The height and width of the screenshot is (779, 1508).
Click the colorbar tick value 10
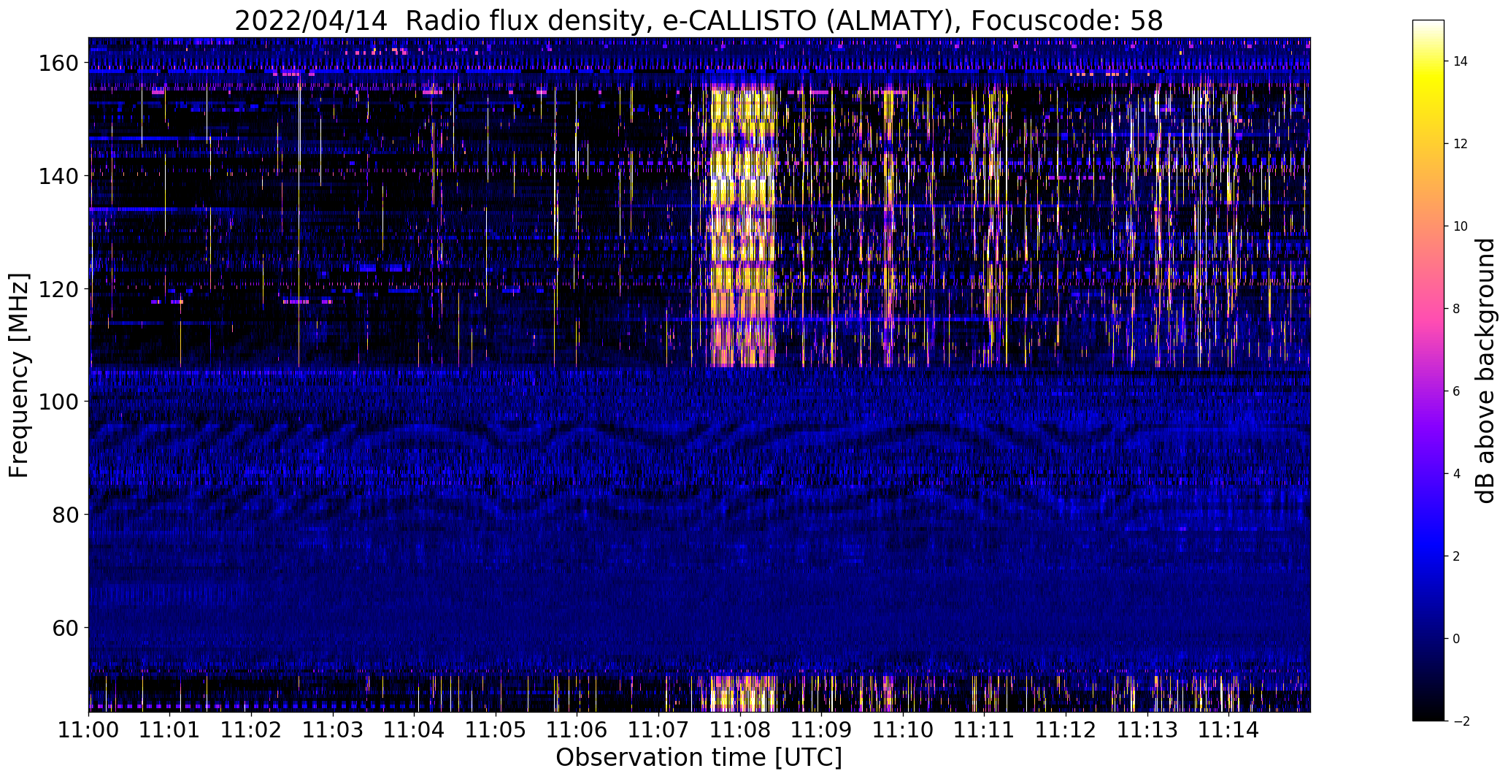tap(1461, 226)
